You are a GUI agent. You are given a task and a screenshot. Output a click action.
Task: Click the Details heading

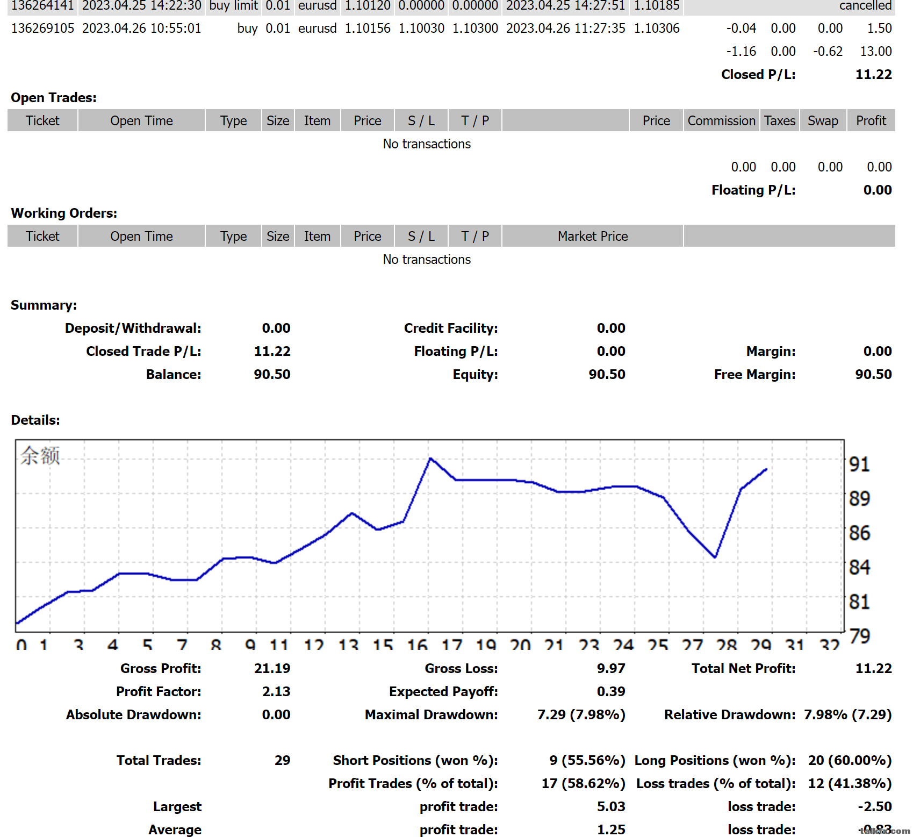pyautogui.click(x=35, y=420)
